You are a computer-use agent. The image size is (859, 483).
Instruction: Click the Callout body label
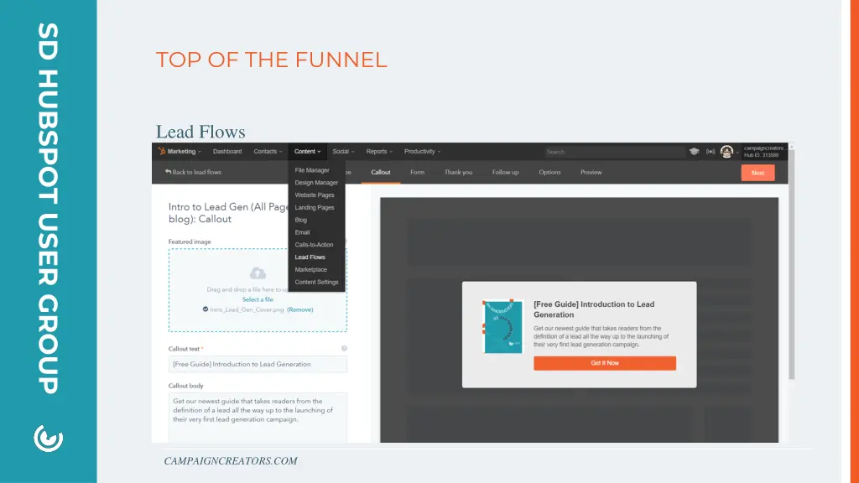click(185, 386)
